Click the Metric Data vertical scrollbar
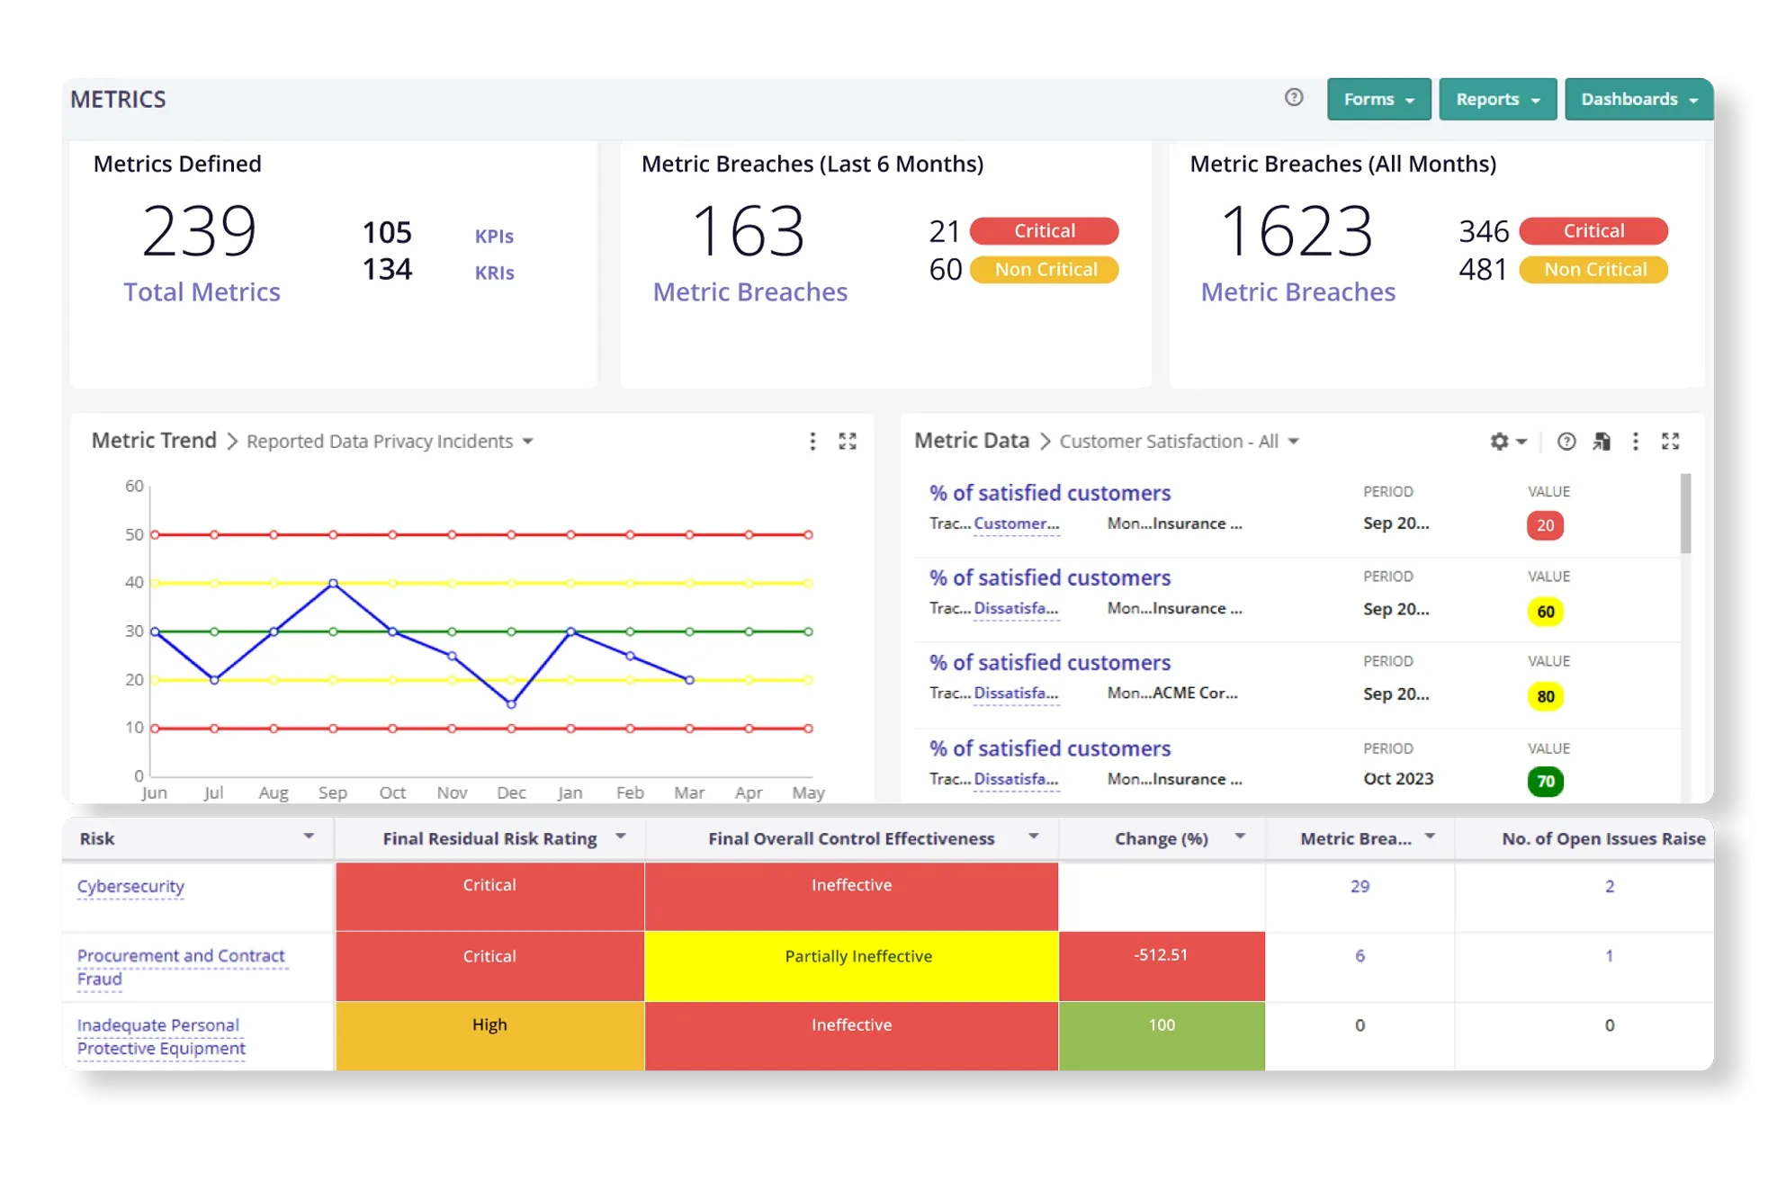The image size is (1777, 1181). pyautogui.click(x=1685, y=514)
